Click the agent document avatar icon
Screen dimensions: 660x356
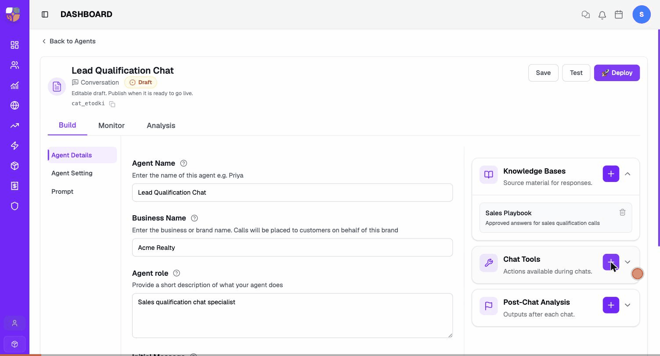(x=57, y=86)
